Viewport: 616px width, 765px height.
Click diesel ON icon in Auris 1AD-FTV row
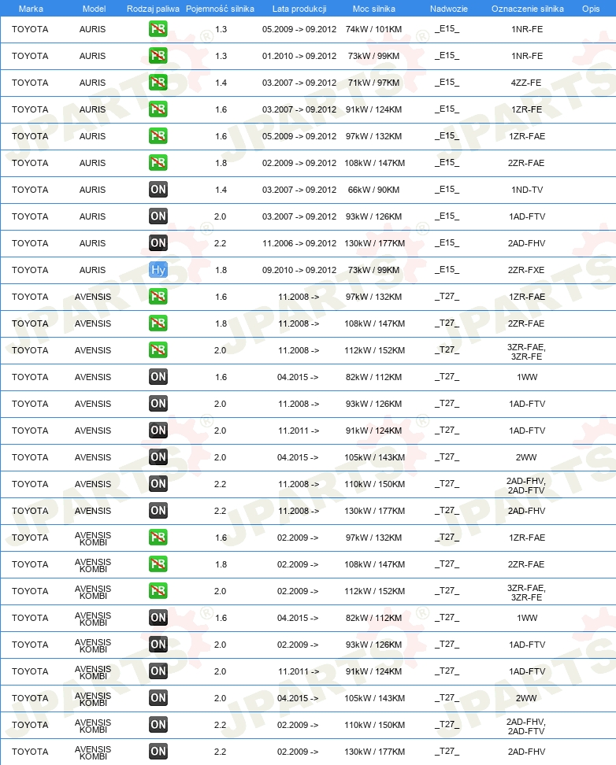(x=158, y=216)
